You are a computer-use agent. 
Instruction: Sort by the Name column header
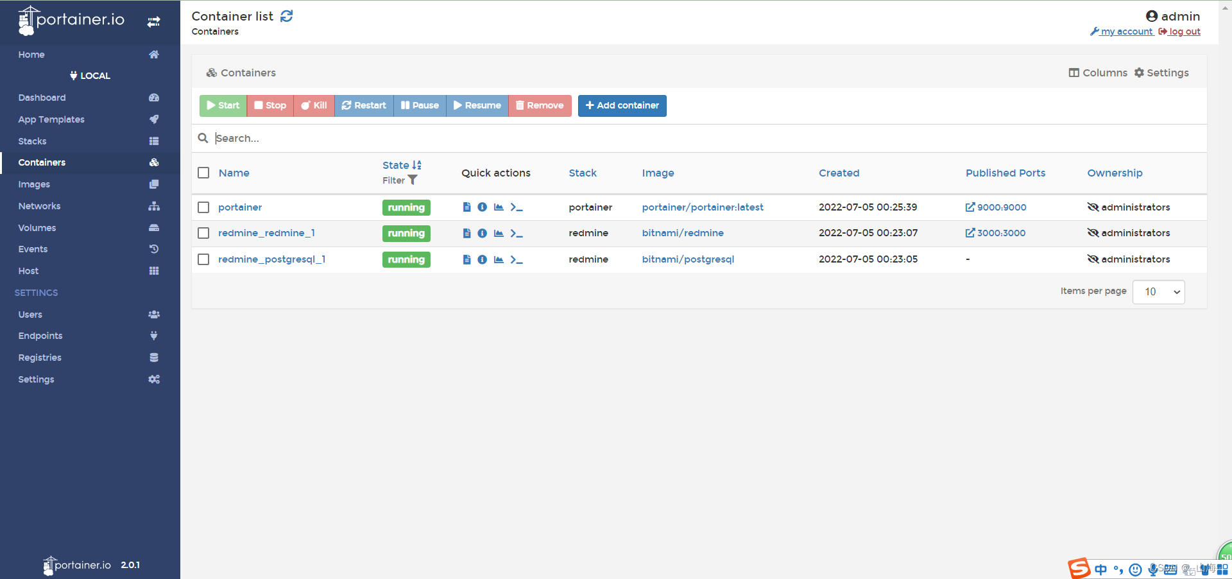234,173
